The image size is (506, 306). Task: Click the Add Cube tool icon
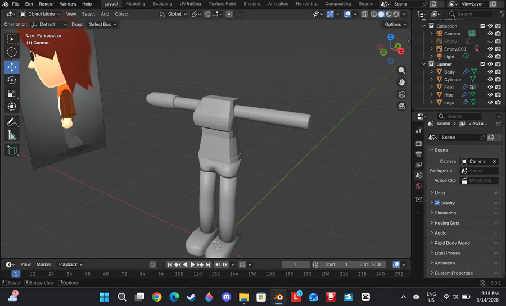click(x=12, y=150)
